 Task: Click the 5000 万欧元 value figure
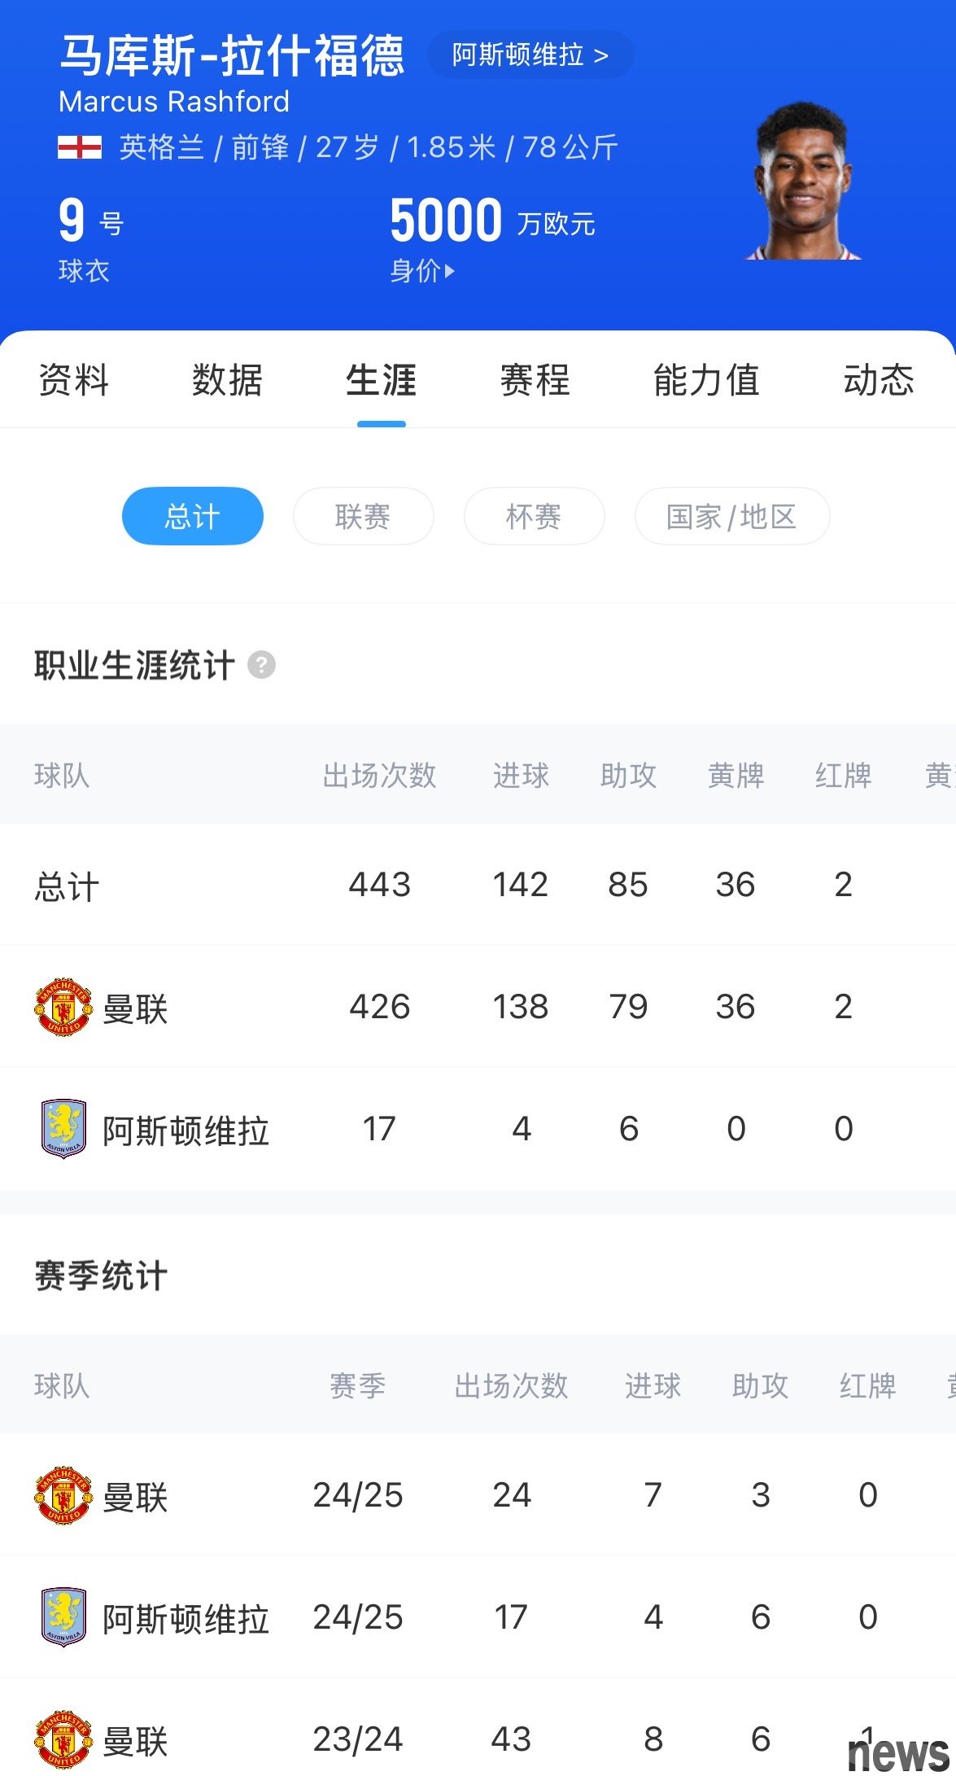492,221
